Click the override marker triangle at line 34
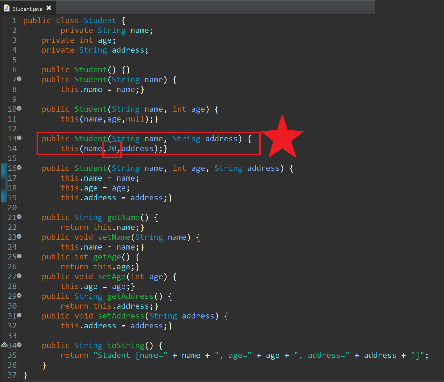 point(4,345)
